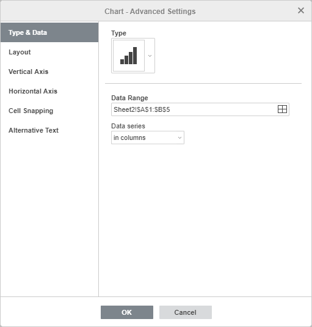
Task: Click the 'Type' label above chart icon
Action: (x=118, y=33)
